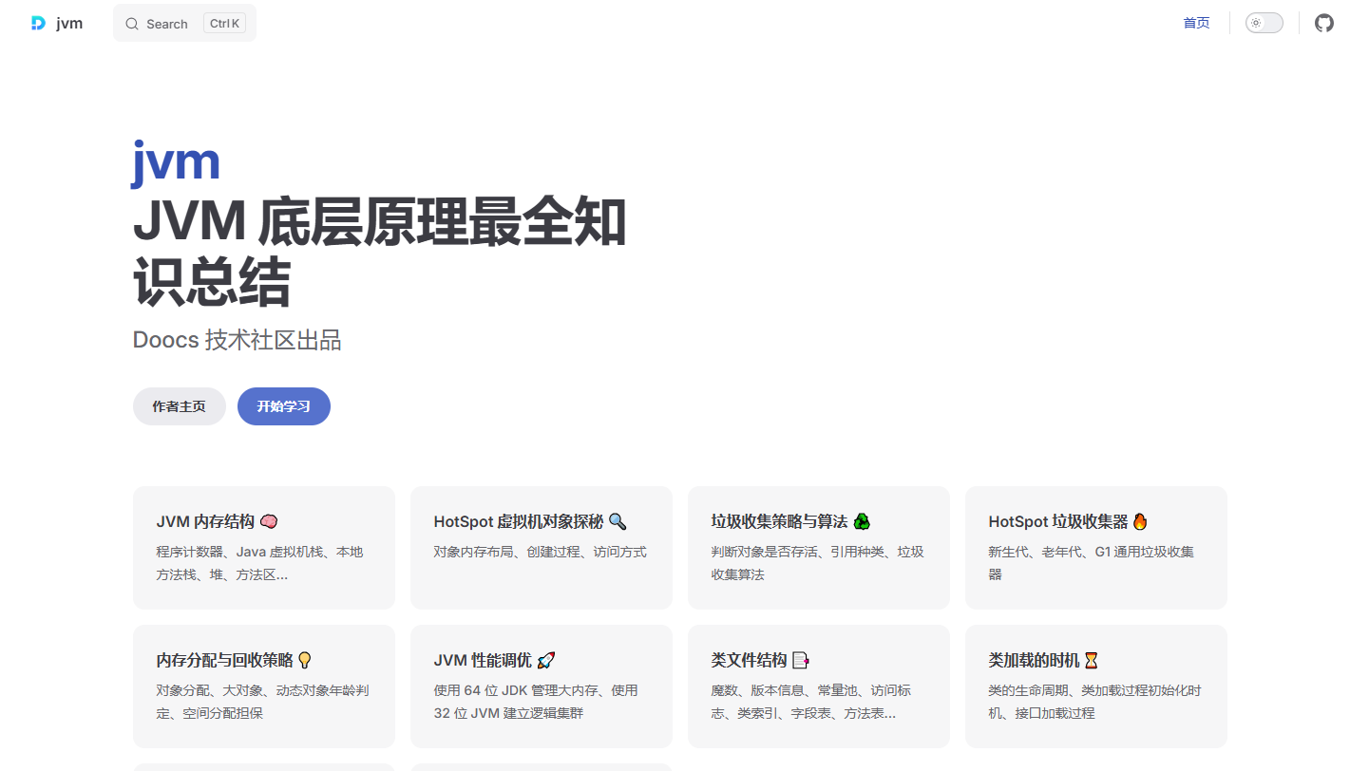Click the magnifying glass emoji after 对象探秘
This screenshot has width=1350, height=771.
(618, 521)
